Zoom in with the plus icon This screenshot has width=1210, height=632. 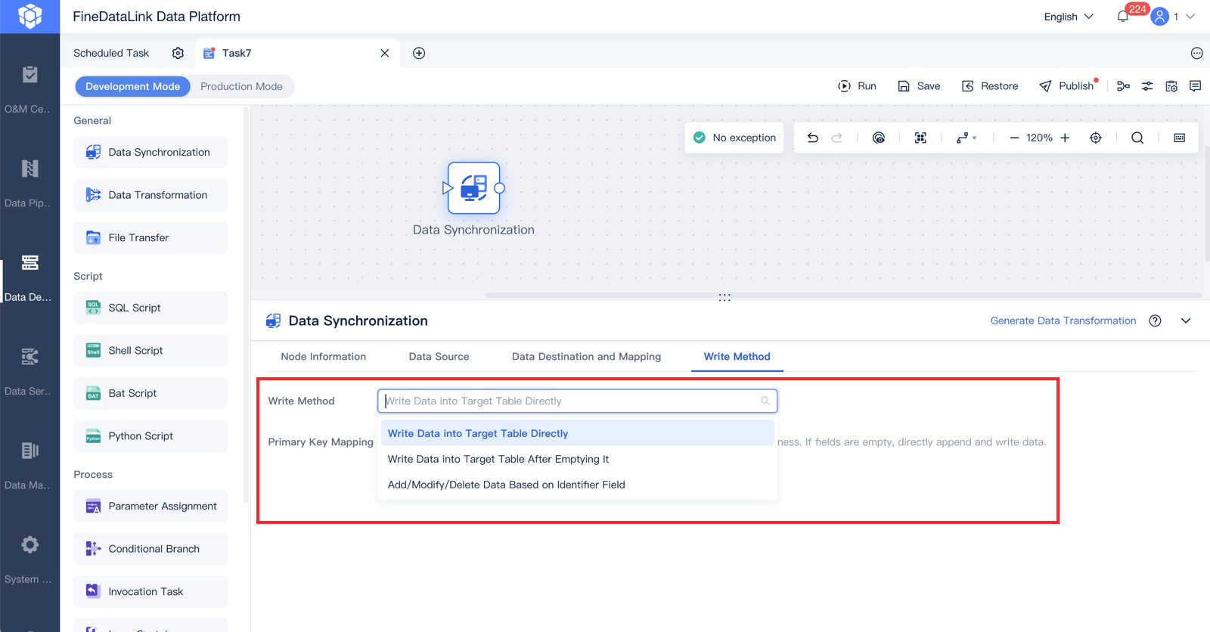(1065, 138)
